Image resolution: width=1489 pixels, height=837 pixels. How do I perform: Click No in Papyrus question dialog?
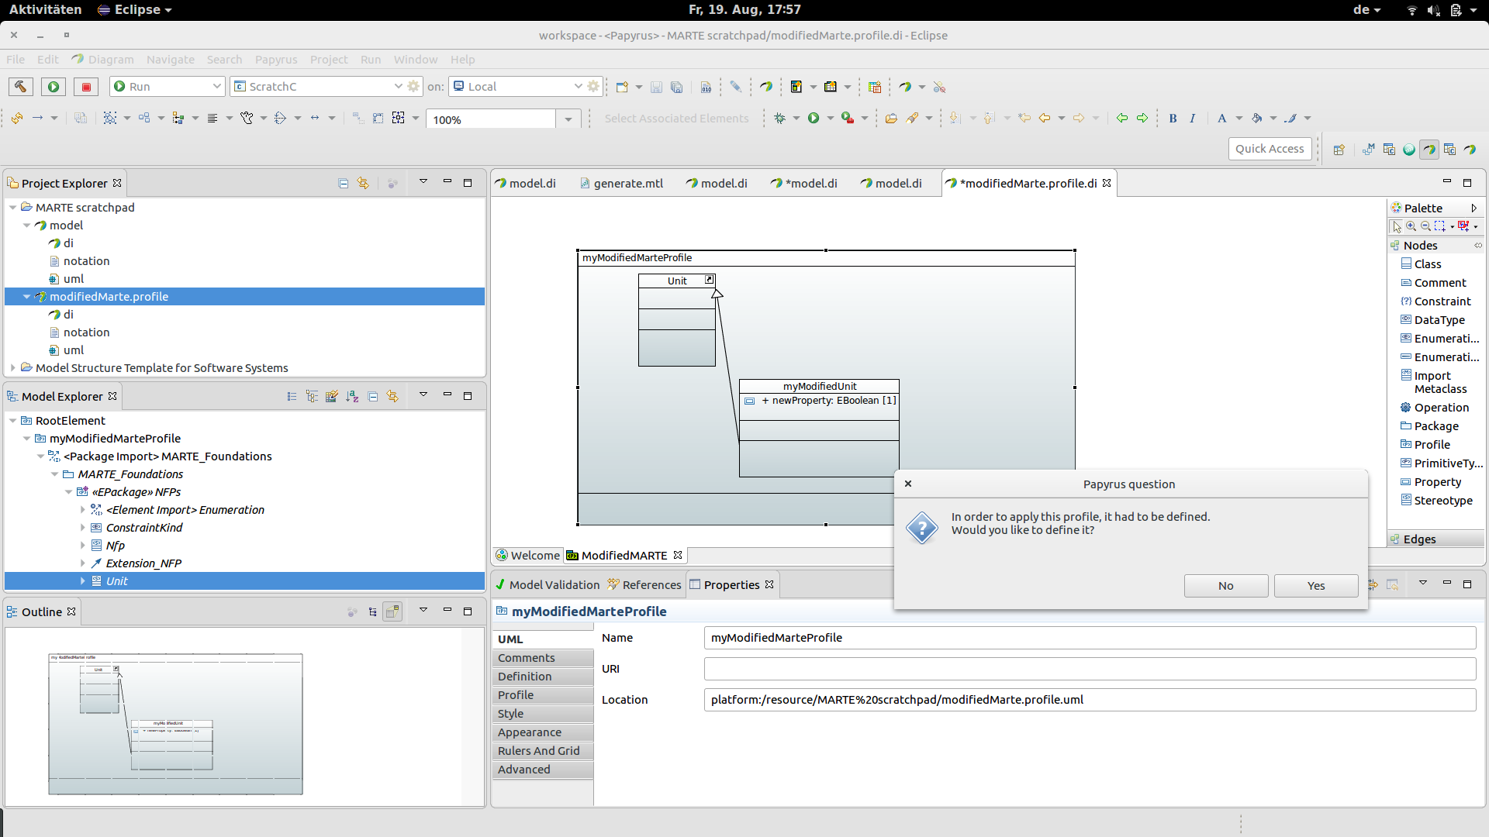pos(1226,586)
